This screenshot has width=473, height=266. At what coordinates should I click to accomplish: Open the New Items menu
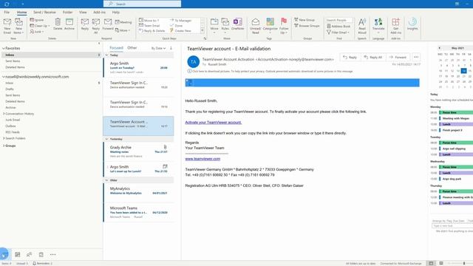pyautogui.click(x=18, y=27)
